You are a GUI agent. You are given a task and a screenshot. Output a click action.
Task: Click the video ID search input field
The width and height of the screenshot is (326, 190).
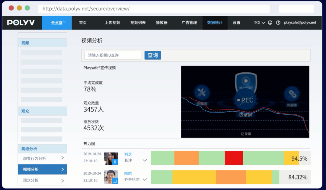click(113, 55)
